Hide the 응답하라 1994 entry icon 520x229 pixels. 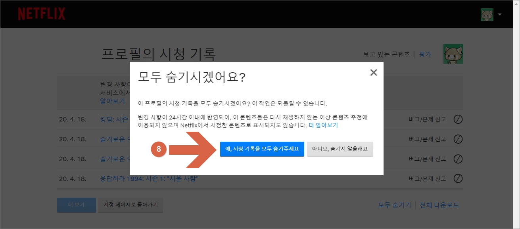click(x=458, y=179)
